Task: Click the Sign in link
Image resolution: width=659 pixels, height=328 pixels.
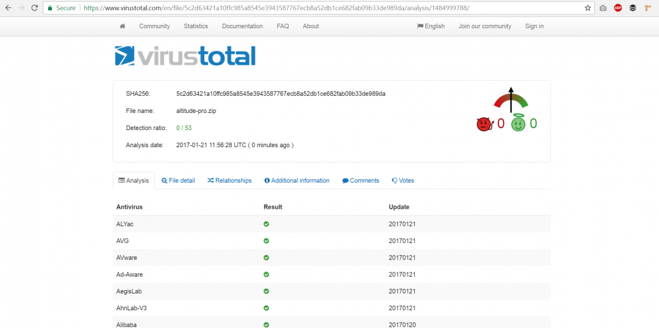Action: [x=534, y=26]
